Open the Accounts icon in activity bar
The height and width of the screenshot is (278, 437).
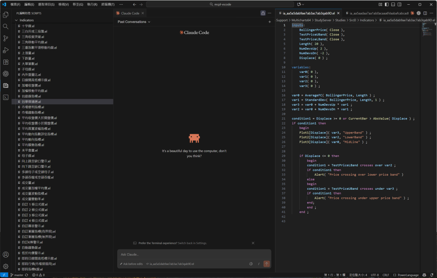[6, 255]
